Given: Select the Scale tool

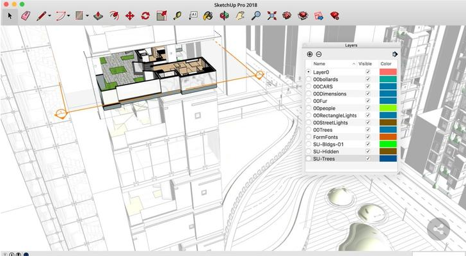Looking at the screenshot, I should click(x=162, y=15).
